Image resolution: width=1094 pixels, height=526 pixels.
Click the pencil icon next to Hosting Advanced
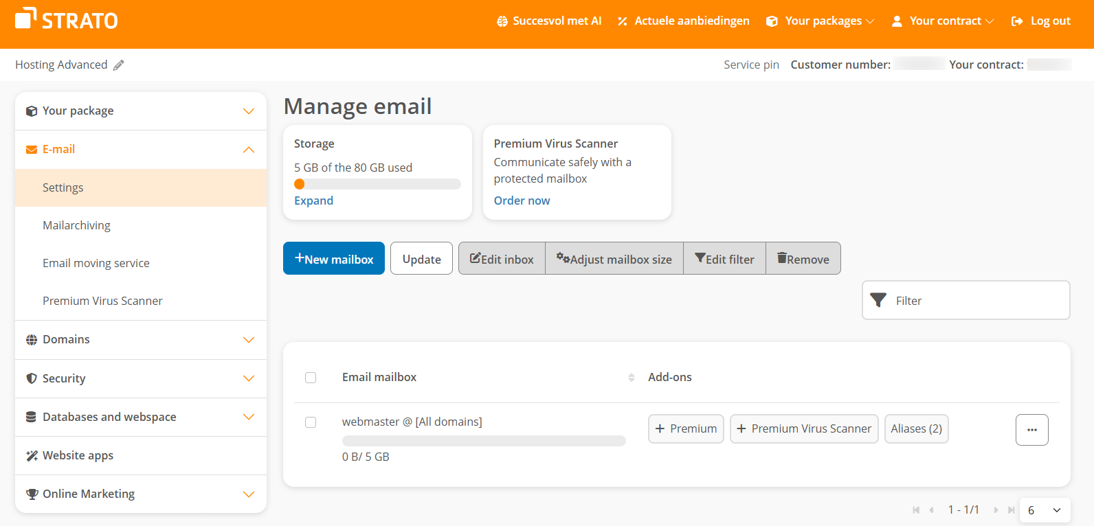(x=119, y=65)
